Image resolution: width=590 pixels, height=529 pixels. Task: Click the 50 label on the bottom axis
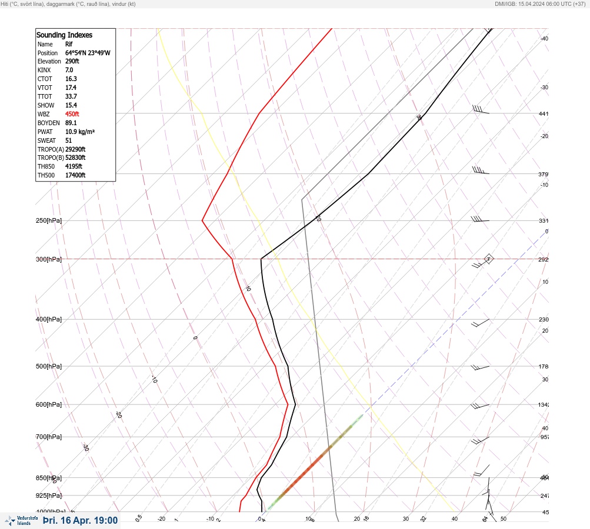click(x=504, y=519)
